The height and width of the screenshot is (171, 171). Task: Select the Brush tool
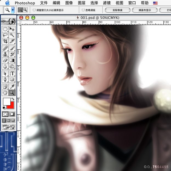pos(12,48)
